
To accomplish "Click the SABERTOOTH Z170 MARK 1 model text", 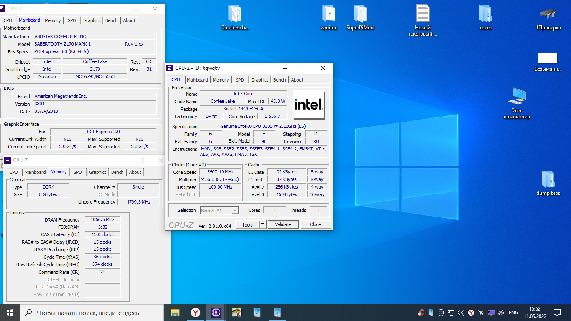I will pyautogui.click(x=72, y=44).
